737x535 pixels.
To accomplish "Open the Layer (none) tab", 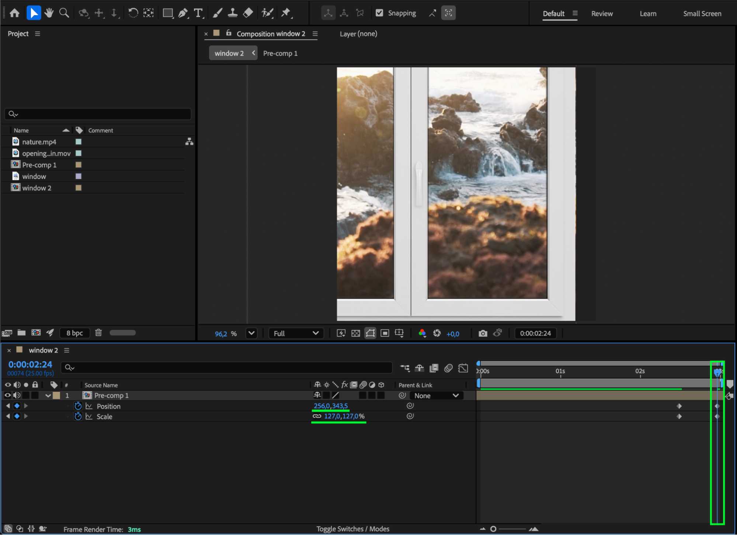I will (358, 34).
